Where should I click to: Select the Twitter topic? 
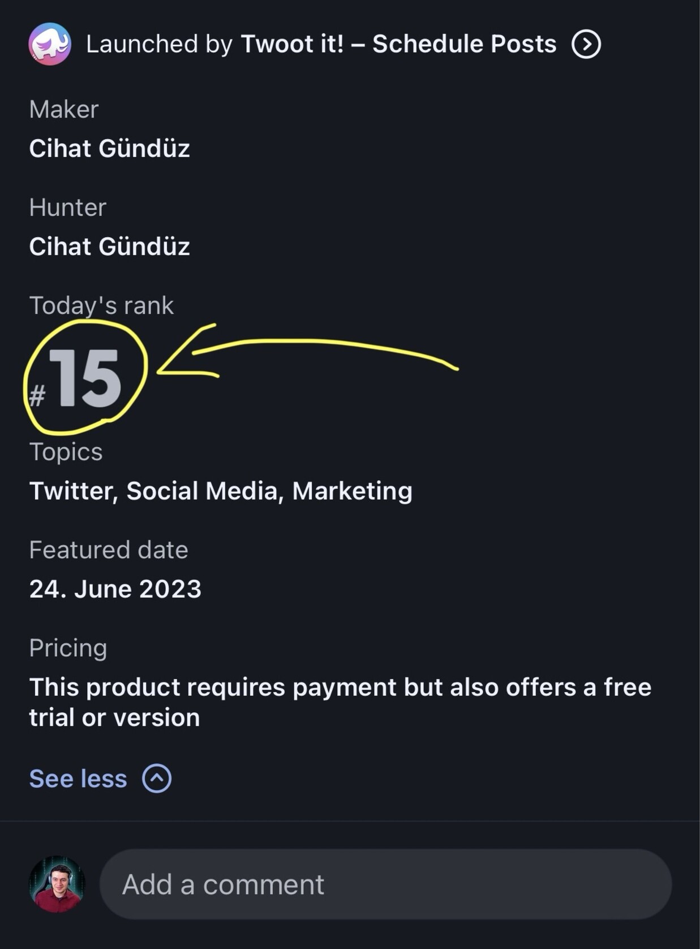tap(71, 491)
